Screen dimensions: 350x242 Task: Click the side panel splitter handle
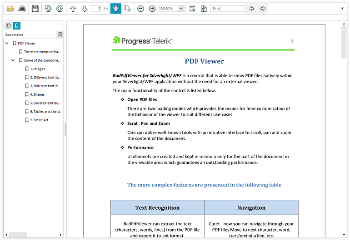coord(65,129)
